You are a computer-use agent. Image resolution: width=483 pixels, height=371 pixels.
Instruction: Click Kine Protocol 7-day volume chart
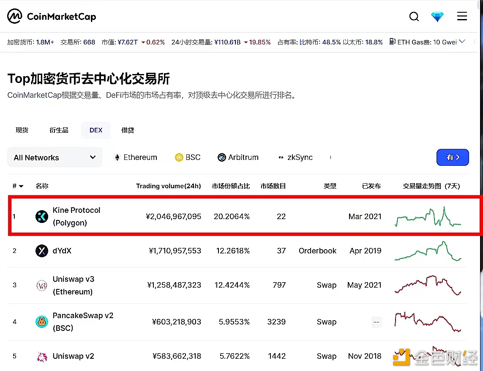point(428,217)
